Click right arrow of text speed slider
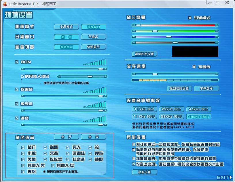 point(217,74)
